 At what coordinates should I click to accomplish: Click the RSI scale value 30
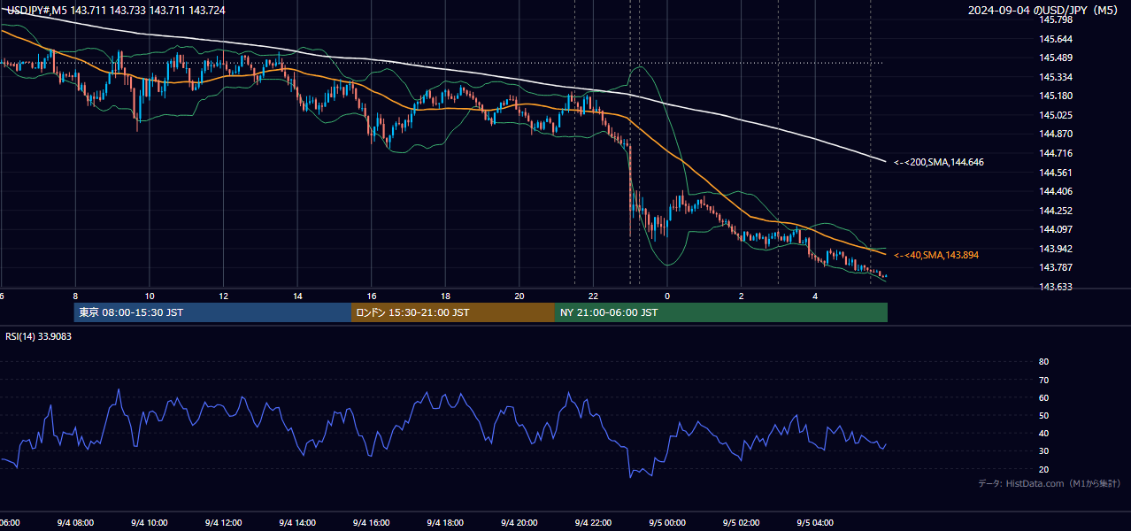point(1043,451)
